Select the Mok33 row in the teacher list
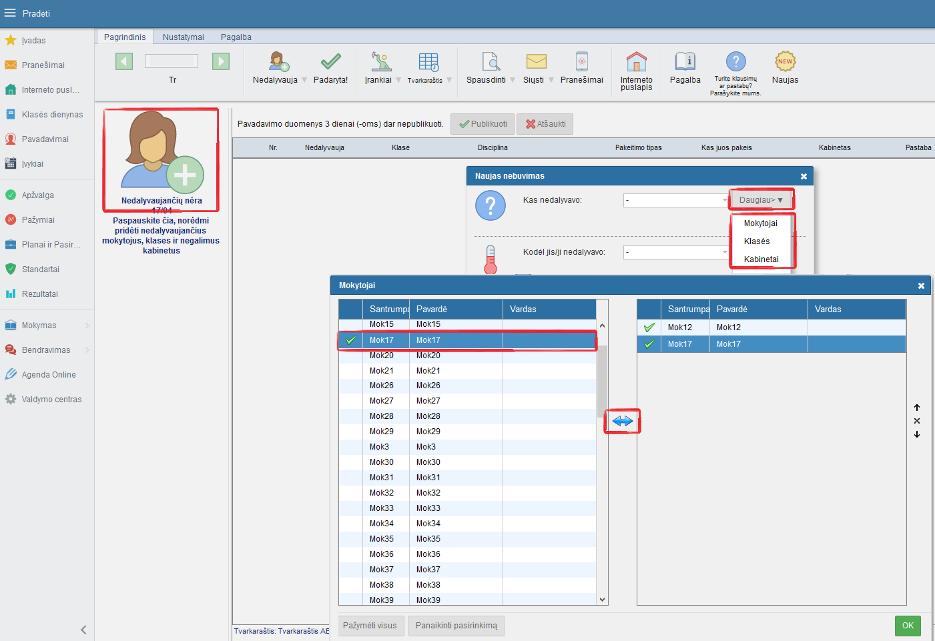This screenshot has height=641, width=935. coord(467,508)
